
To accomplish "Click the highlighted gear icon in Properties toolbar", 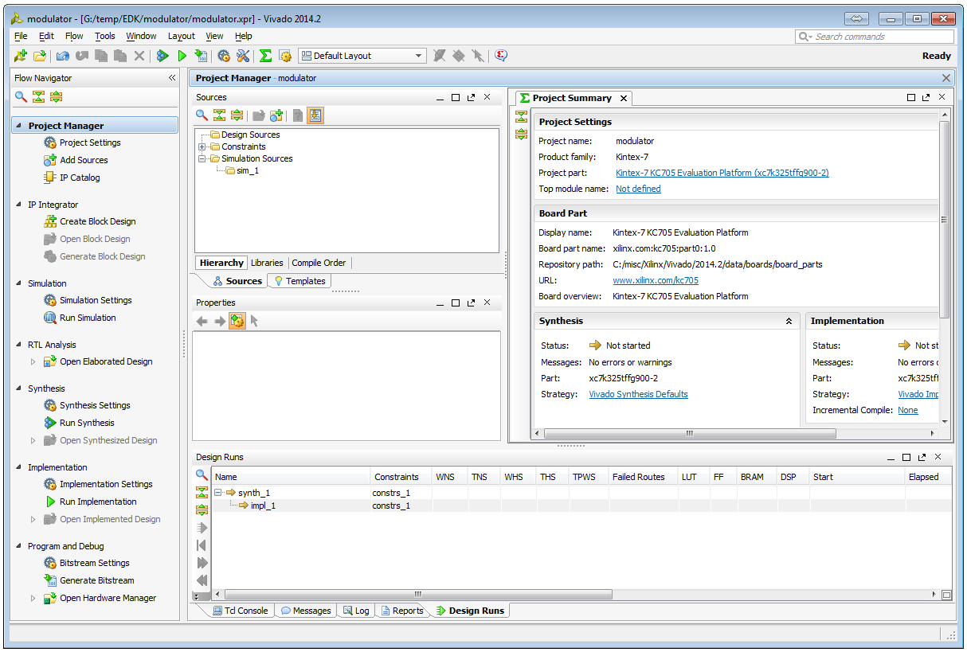I will pyautogui.click(x=237, y=321).
